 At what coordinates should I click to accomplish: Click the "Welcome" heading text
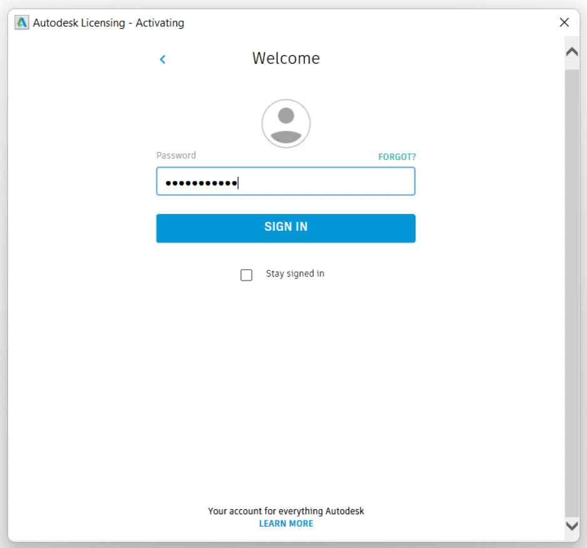pos(286,58)
